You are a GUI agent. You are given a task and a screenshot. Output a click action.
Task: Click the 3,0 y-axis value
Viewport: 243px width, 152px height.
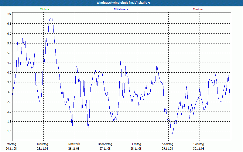point(9,92)
